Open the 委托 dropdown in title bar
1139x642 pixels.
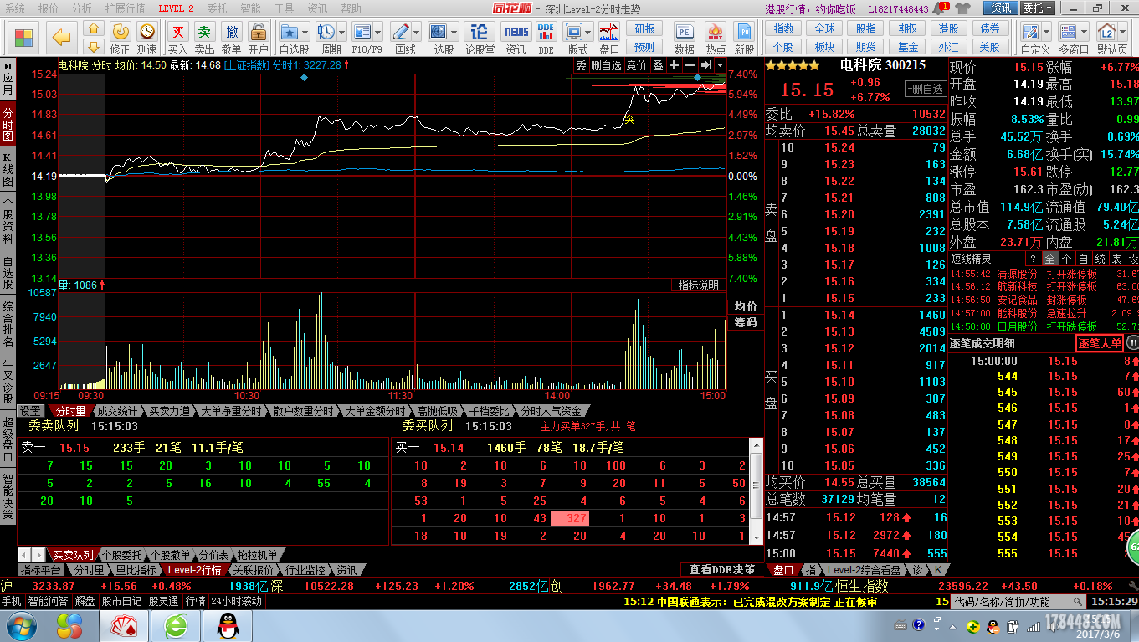pyautogui.click(x=1036, y=8)
